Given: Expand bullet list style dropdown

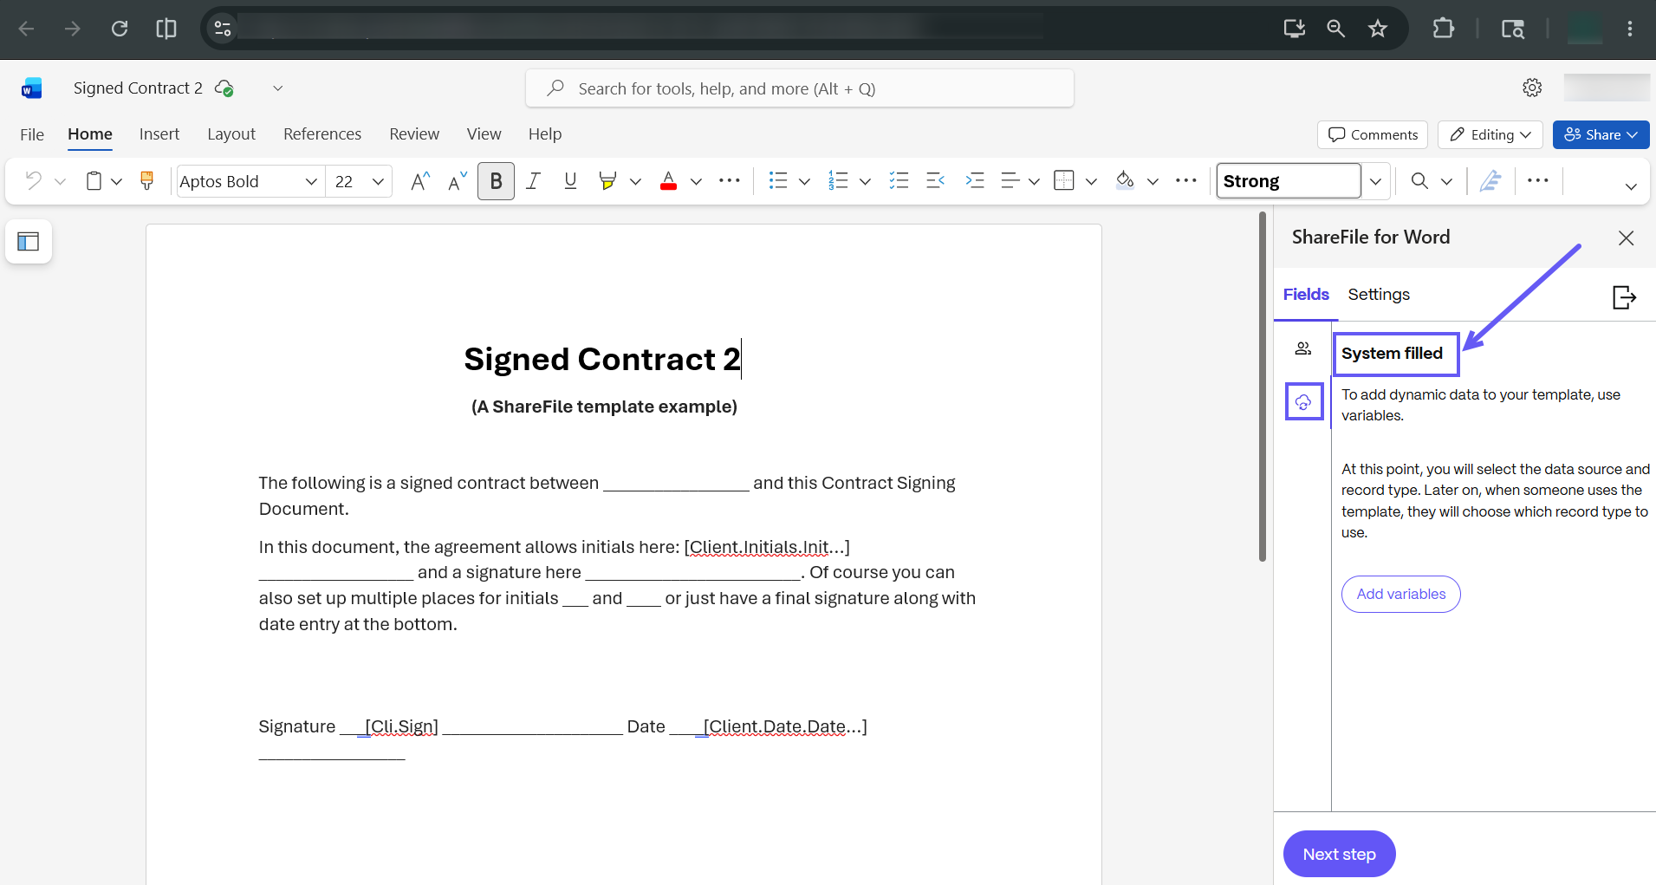Looking at the screenshot, I should [804, 181].
